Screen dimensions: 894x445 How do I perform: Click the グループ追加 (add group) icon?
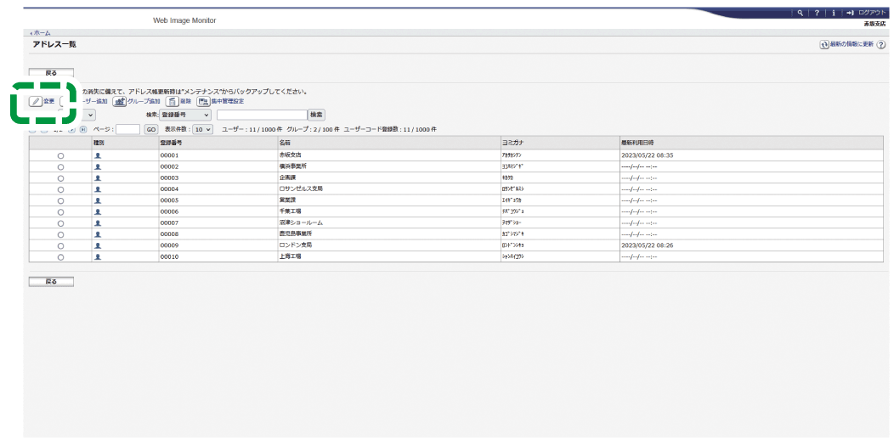[x=120, y=101]
